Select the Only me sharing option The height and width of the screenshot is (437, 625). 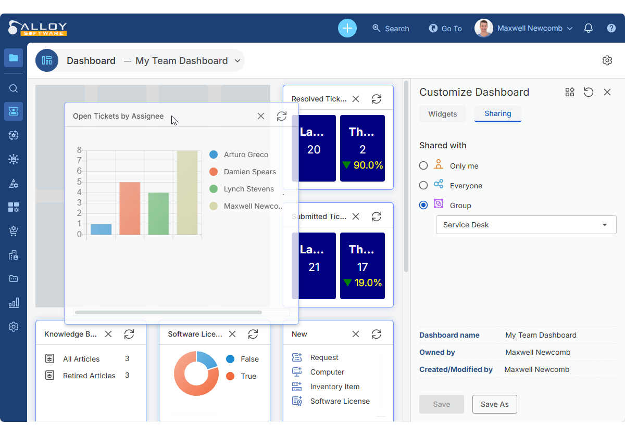(423, 165)
